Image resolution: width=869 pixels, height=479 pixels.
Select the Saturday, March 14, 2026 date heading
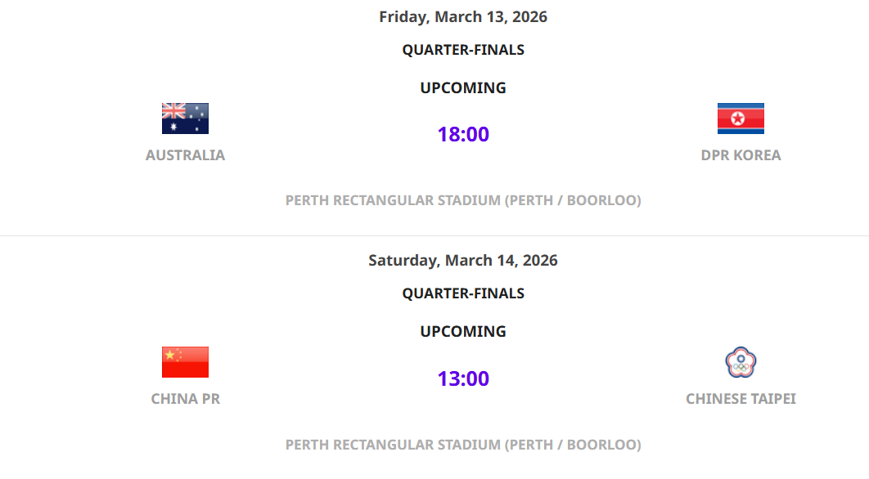463,261
